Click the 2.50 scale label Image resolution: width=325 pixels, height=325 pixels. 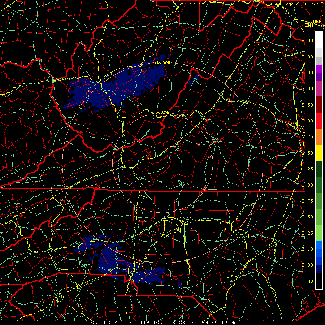tap(307, 105)
